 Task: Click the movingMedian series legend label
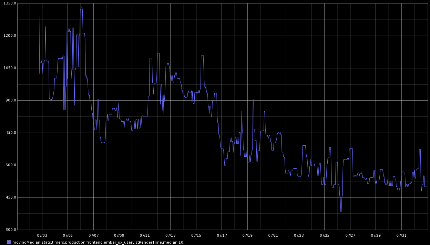tap(98, 242)
